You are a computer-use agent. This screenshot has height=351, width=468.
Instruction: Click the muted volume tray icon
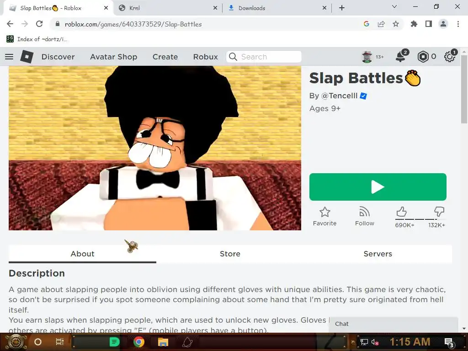[375, 342]
